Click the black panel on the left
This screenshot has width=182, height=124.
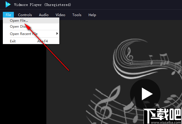click(23, 85)
